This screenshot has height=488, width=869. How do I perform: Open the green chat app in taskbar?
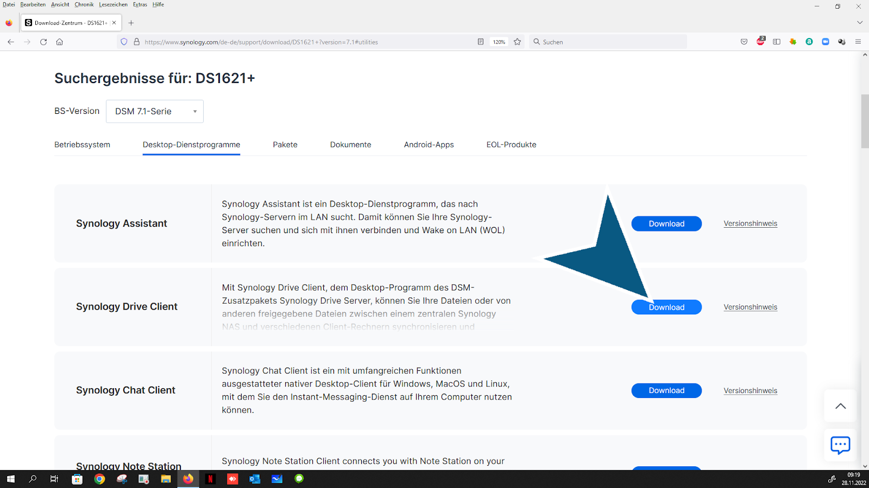click(x=299, y=479)
